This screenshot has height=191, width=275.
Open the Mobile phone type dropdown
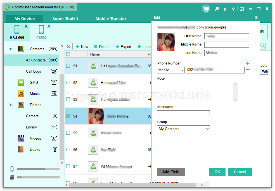tap(171, 70)
